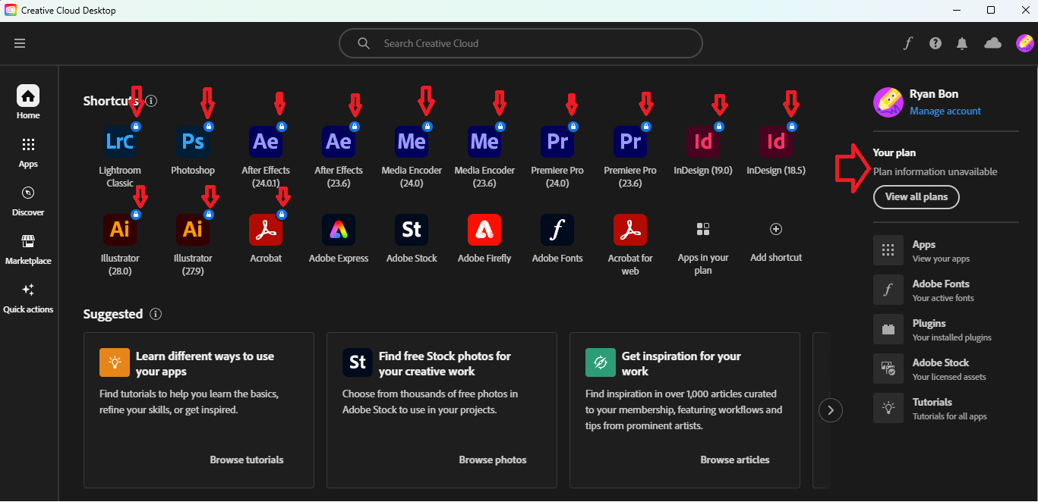This screenshot has width=1038, height=502.
Task: Expand the hamburger menu
Action: 20,43
